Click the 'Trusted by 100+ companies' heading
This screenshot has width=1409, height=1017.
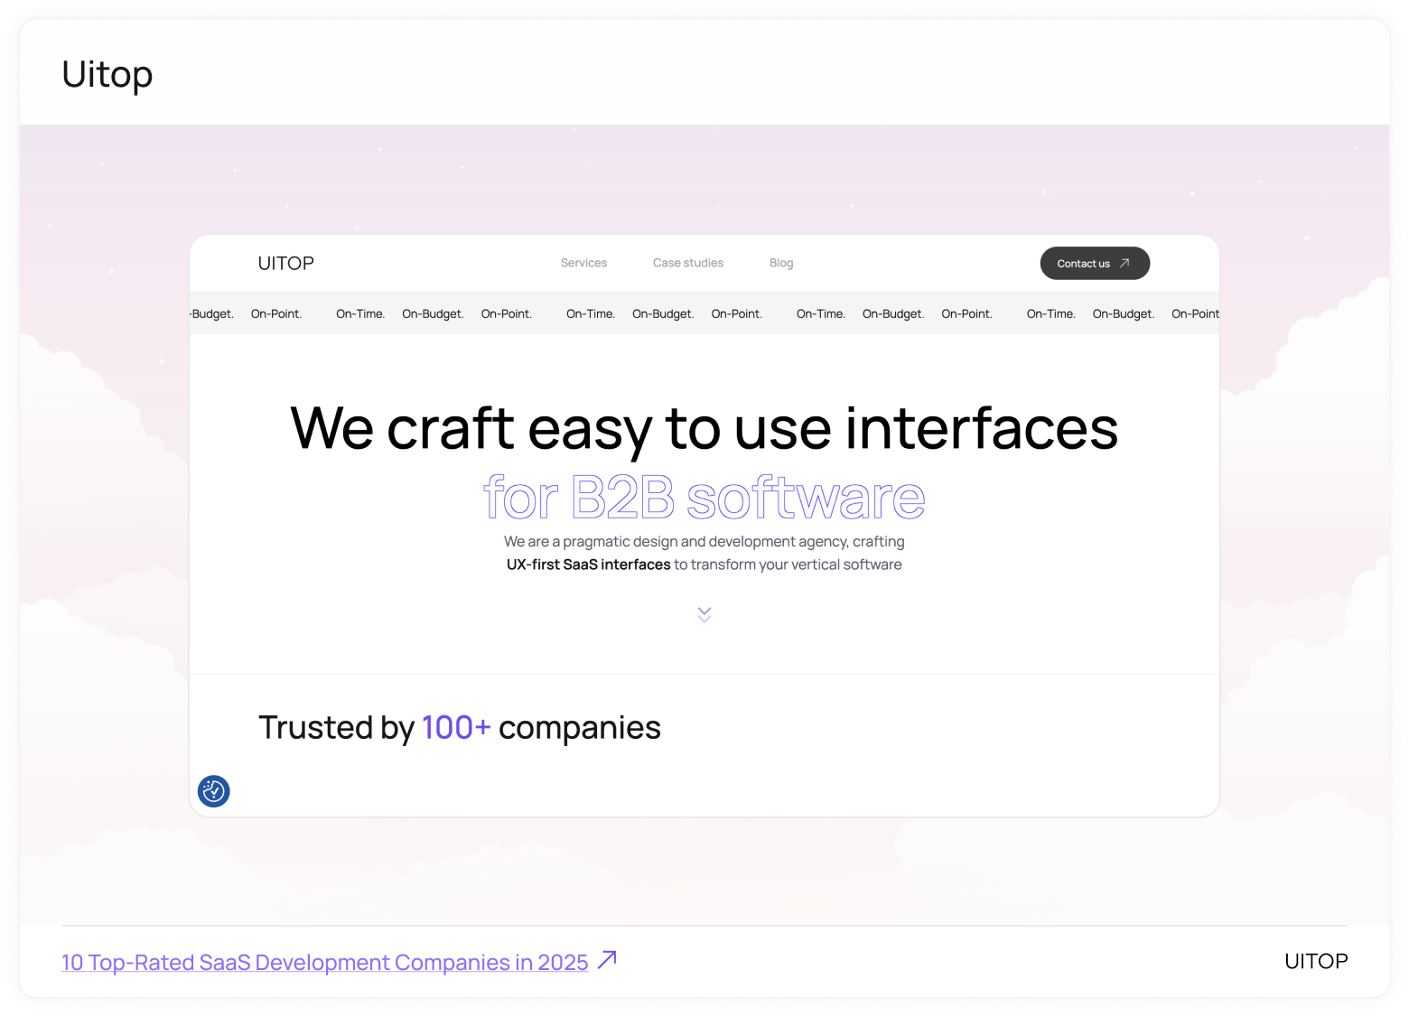click(460, 727)
